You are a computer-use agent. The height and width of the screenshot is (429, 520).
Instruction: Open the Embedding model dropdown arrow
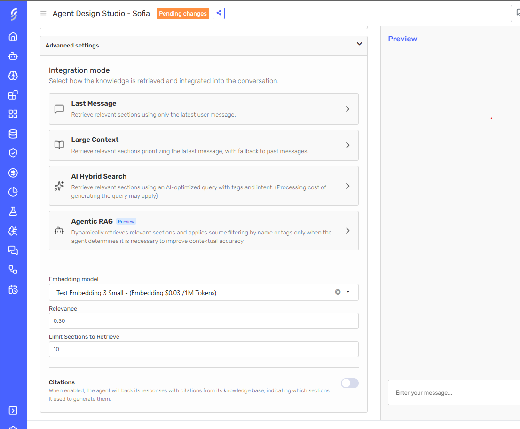348,292
